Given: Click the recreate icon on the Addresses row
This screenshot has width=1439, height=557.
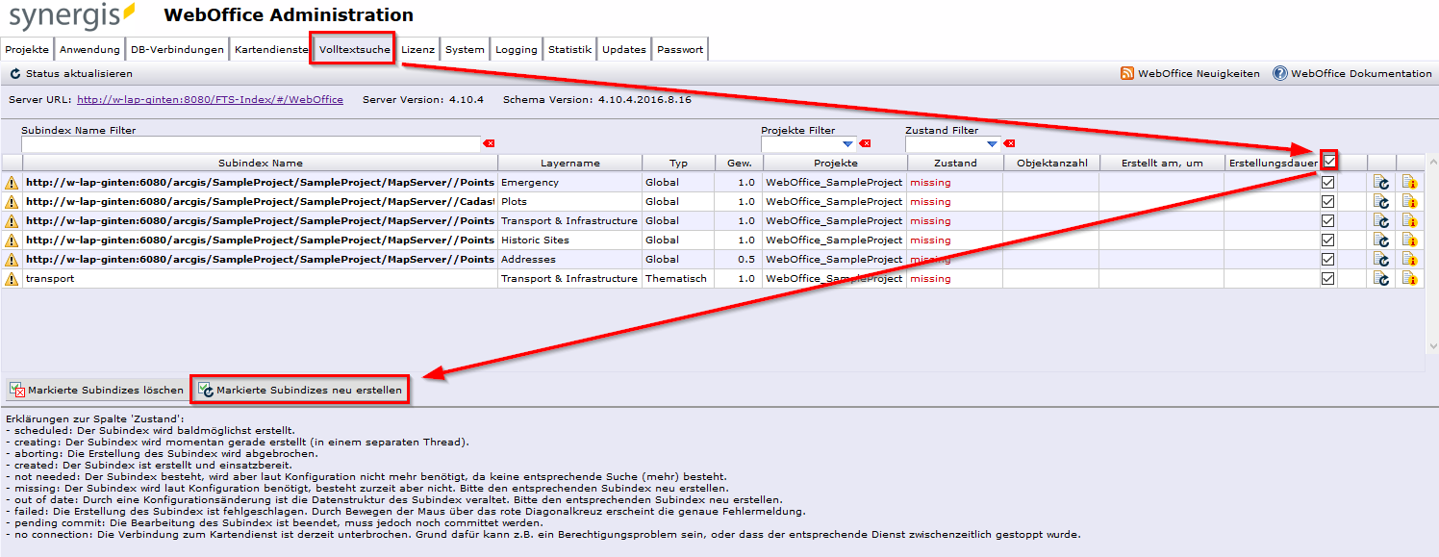Looking at the screenshot, I should (x=1382, y=259).
